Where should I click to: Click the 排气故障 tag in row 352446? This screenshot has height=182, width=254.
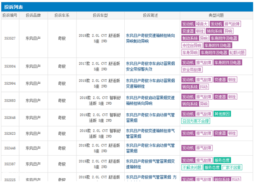[x=203, y=148]
